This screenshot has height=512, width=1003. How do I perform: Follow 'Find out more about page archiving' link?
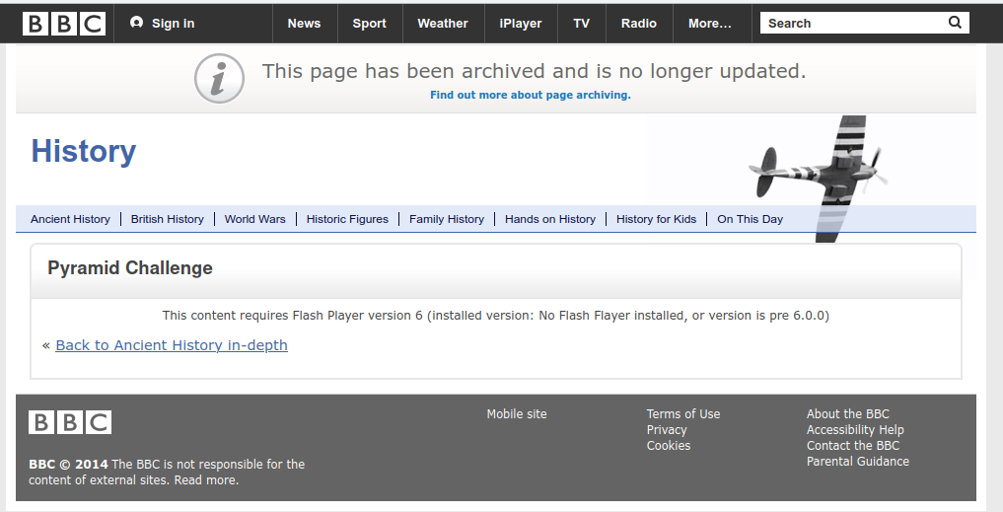[x=531, y=95]
